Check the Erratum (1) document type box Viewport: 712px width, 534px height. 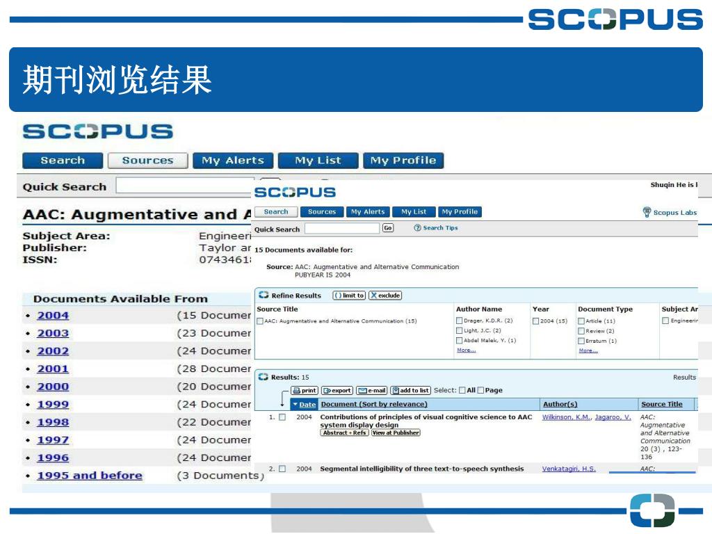click(x=581, y=341)
